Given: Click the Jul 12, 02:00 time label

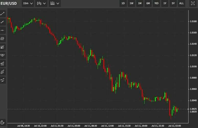Looking at the screenshot, I should click(174, 126).
